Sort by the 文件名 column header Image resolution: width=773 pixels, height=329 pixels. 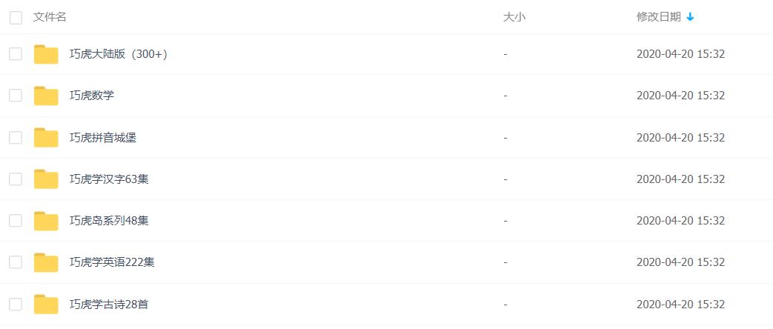50,17
